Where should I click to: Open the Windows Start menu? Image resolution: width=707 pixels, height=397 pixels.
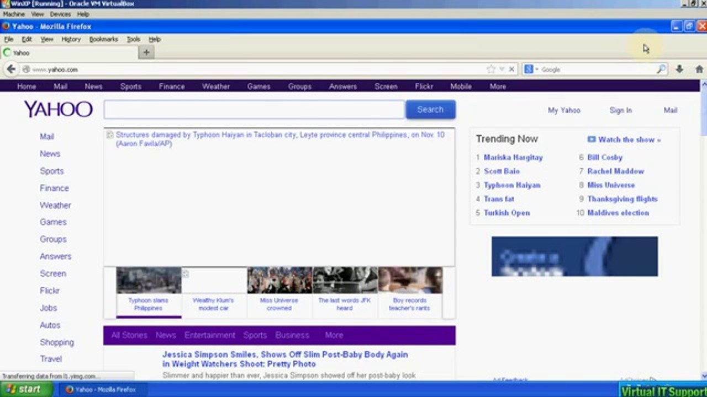pyautogui.click(x=23, y=389)
